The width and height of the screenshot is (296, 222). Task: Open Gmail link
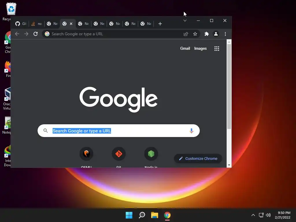185,49
